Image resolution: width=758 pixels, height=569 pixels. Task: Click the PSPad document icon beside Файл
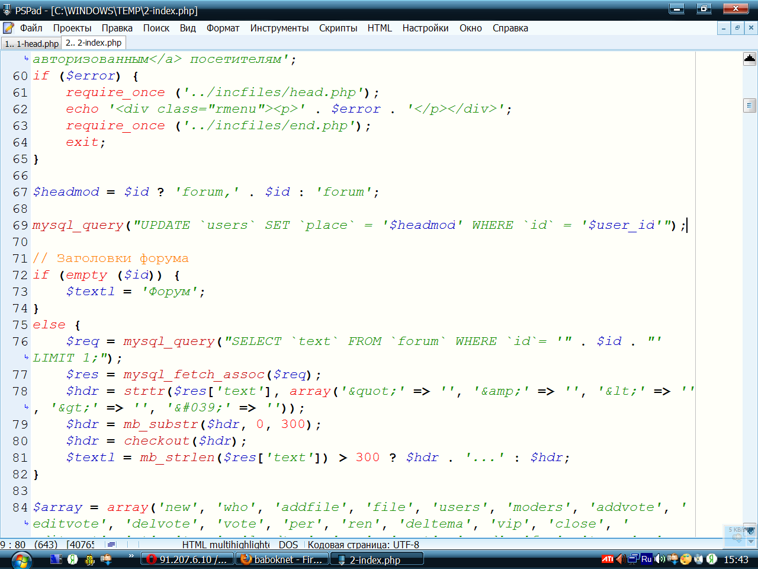point(8,28)
